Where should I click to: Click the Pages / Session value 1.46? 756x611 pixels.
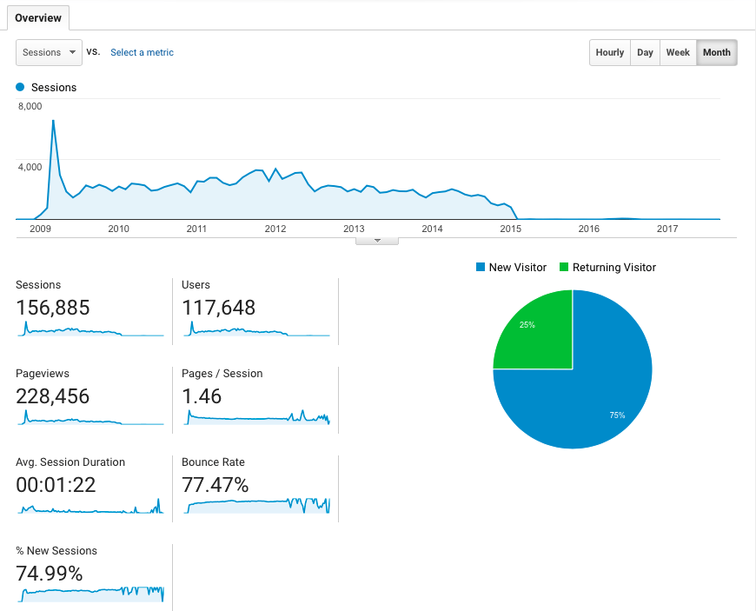202,396
